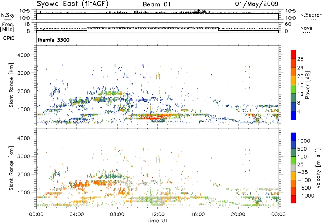Image resolution: width=322 pixels, height=223 pixels.
Task: Click the "24" power colorbar label
Action: pos(300,68)
